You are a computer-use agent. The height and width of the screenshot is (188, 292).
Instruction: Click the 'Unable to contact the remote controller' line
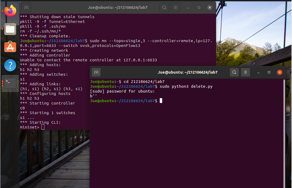pos(88,60)
